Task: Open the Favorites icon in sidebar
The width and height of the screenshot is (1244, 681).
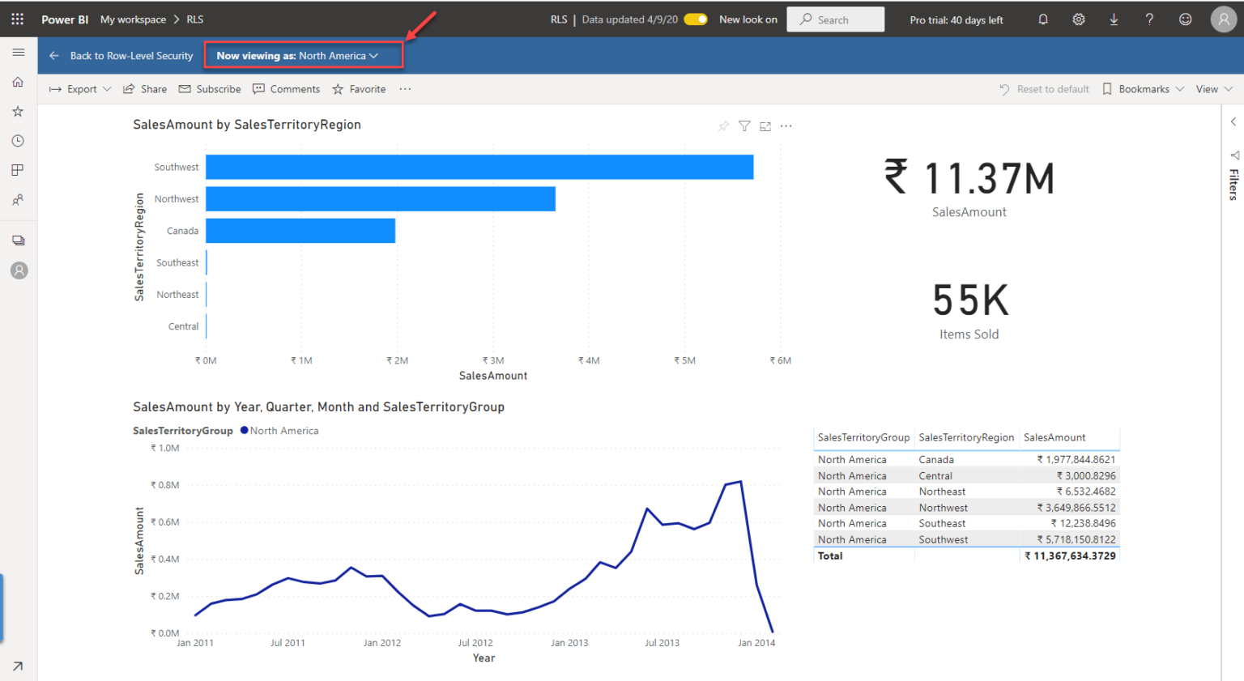Action: 18,111
